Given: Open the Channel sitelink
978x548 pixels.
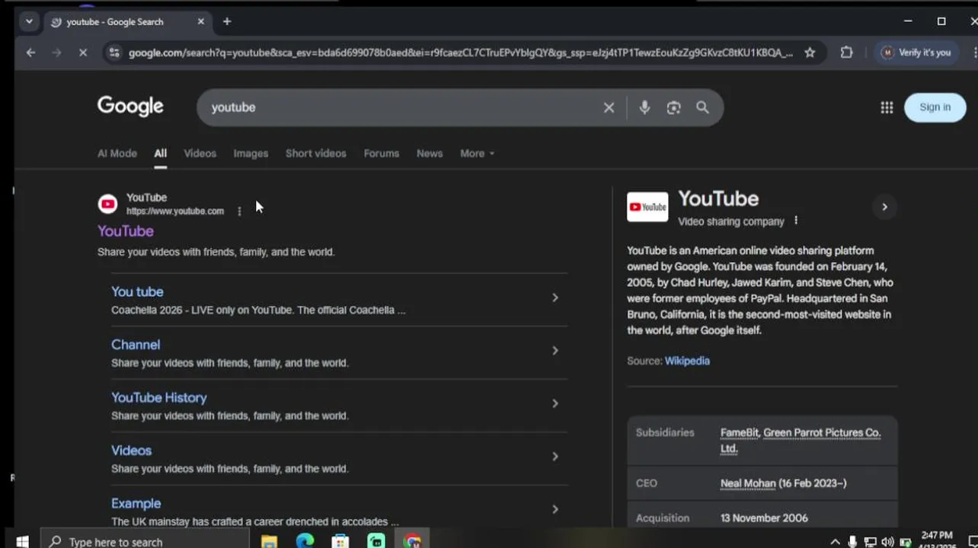Looking at the screenshot, I should point(136,345).
